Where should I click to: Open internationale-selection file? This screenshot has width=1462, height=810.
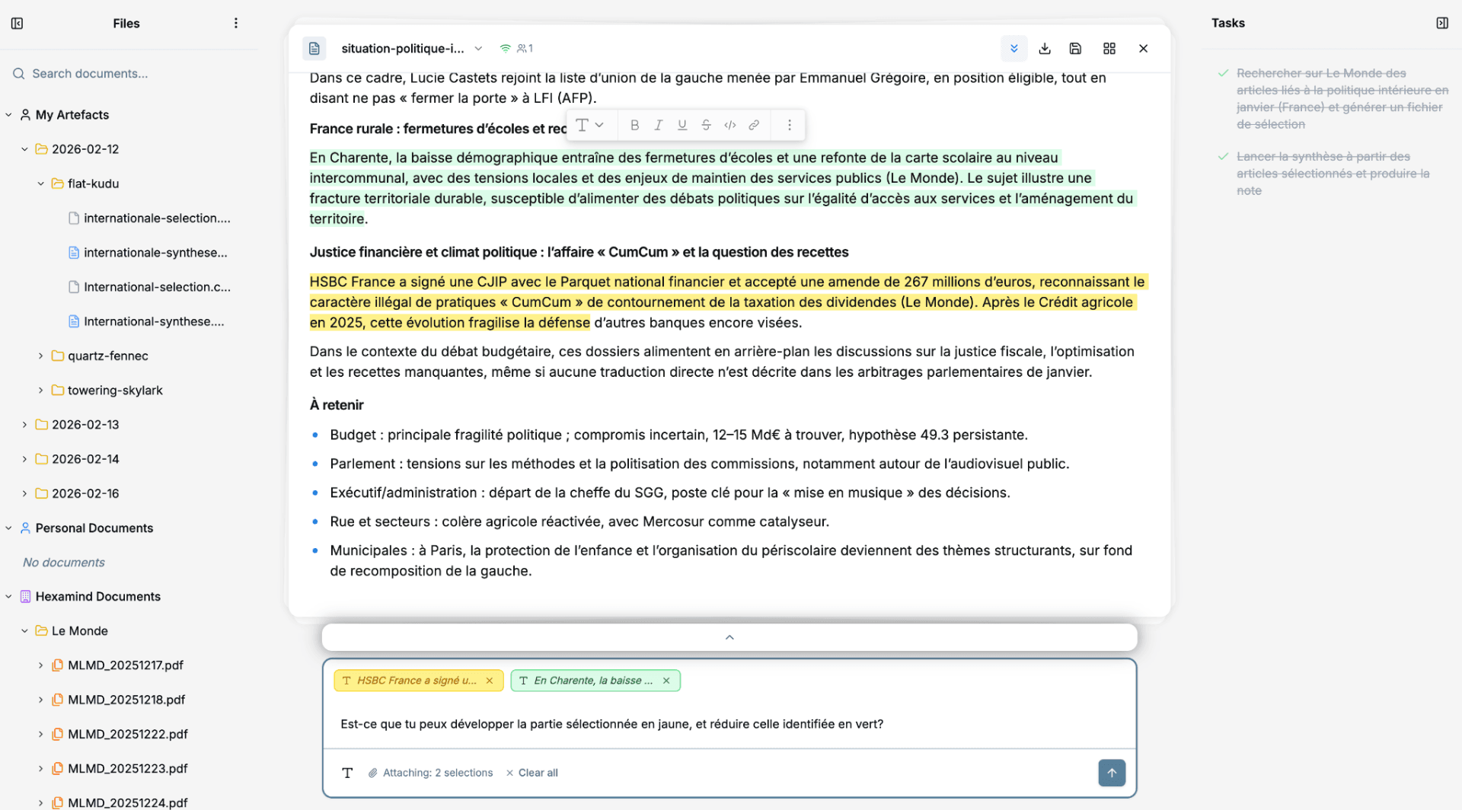pyautogui.click(x=149, y=218)
